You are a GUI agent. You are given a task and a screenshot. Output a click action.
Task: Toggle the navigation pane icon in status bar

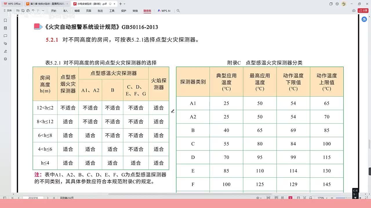pyautogui.click(x=5, y=198)
